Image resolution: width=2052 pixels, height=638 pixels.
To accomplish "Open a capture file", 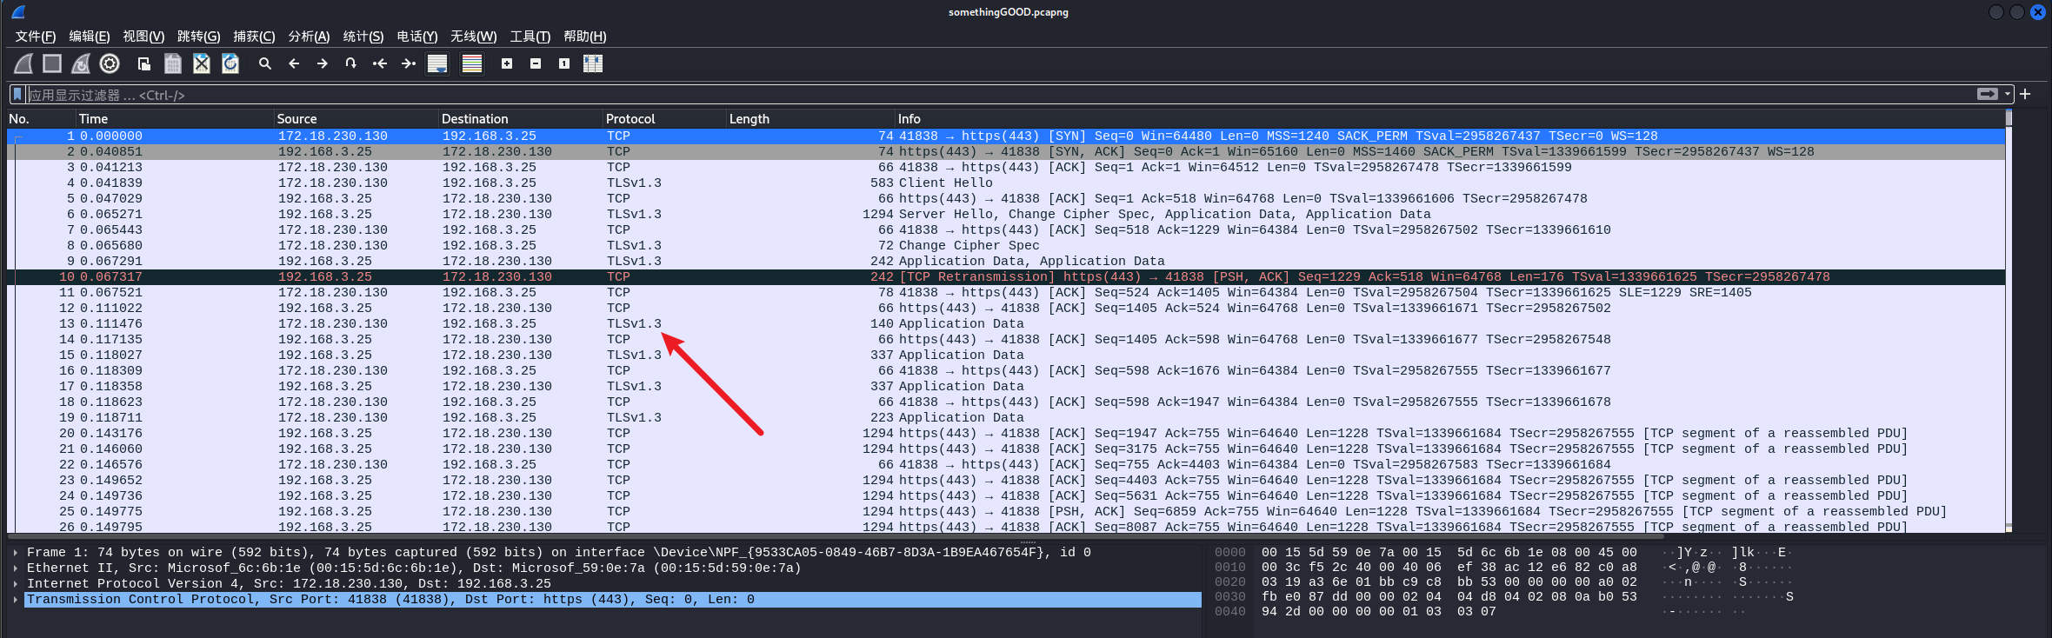I will 144,63.
